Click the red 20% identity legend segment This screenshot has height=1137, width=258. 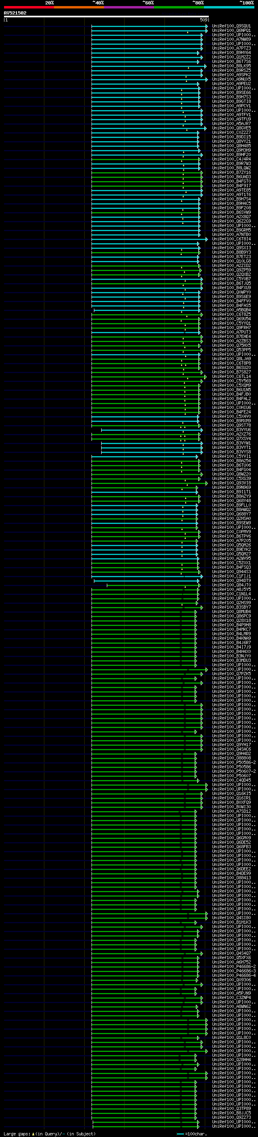click(x=29, y=7)
